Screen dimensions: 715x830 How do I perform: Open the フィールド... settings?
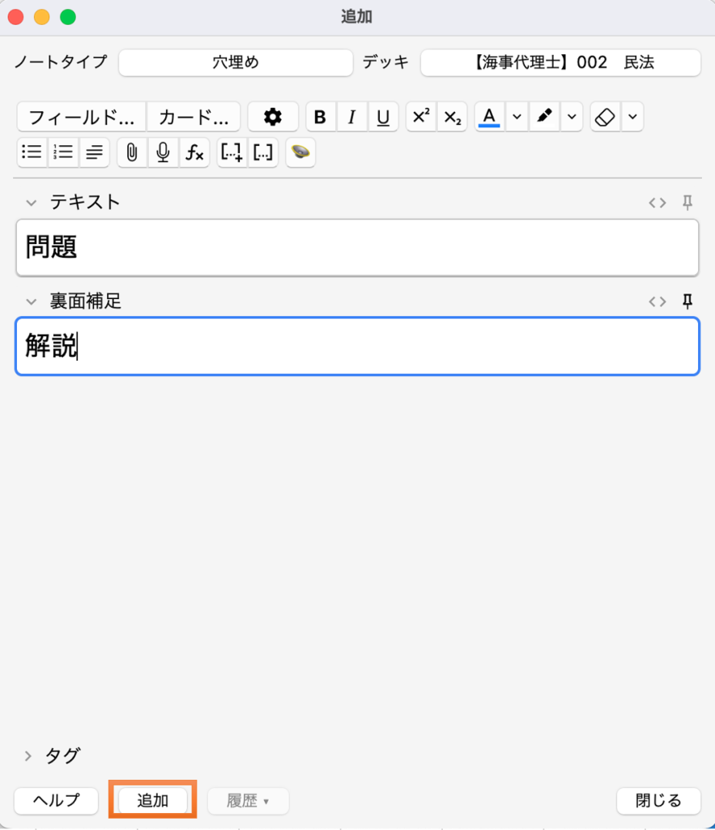pyautogui.click(x=81, y=118)
